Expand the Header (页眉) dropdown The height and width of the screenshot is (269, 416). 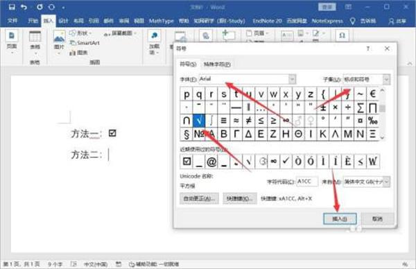pos(267,33)
